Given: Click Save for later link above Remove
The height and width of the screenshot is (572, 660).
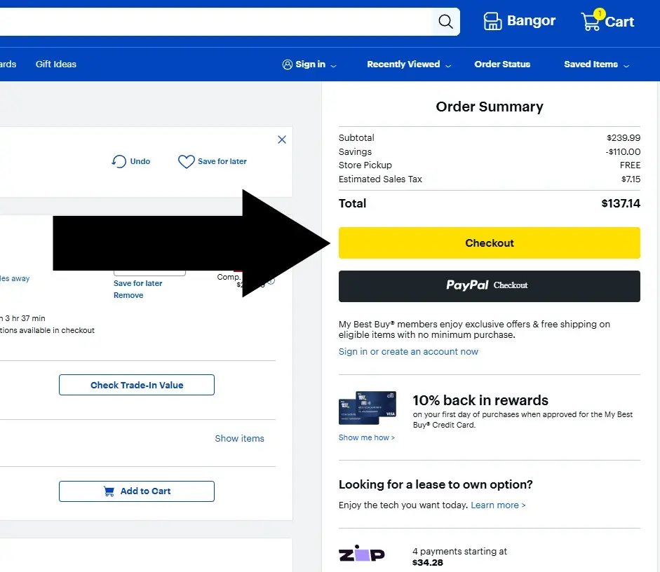Looking at the screenshot, I should (137, 283).
